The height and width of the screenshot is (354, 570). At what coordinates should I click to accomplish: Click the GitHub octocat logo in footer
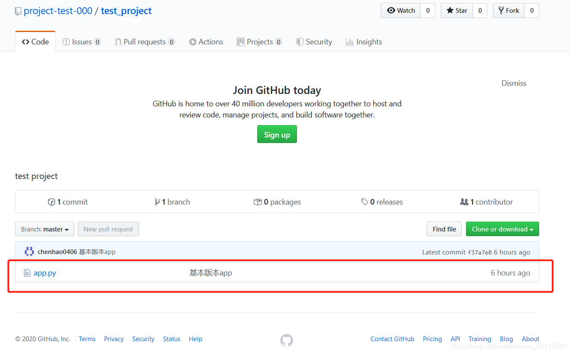pos(287,340)
